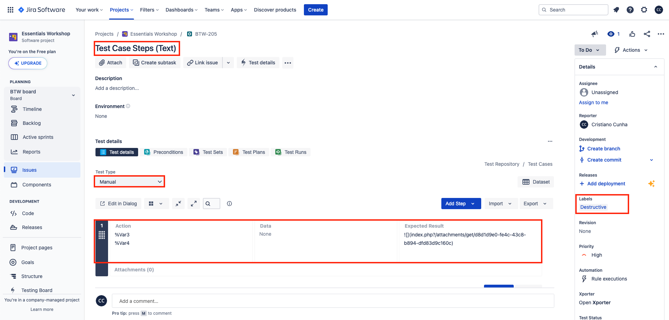Viewport: 669px width, 320px height.
Task: Click the Add a comment field
Action: pos(333,301)
